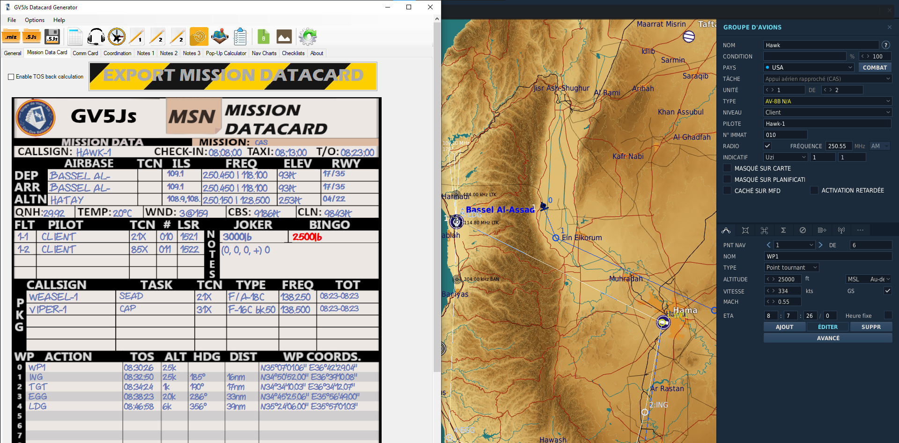
Task: Click the .5Js floppy disk save icon
Action: 52,36
